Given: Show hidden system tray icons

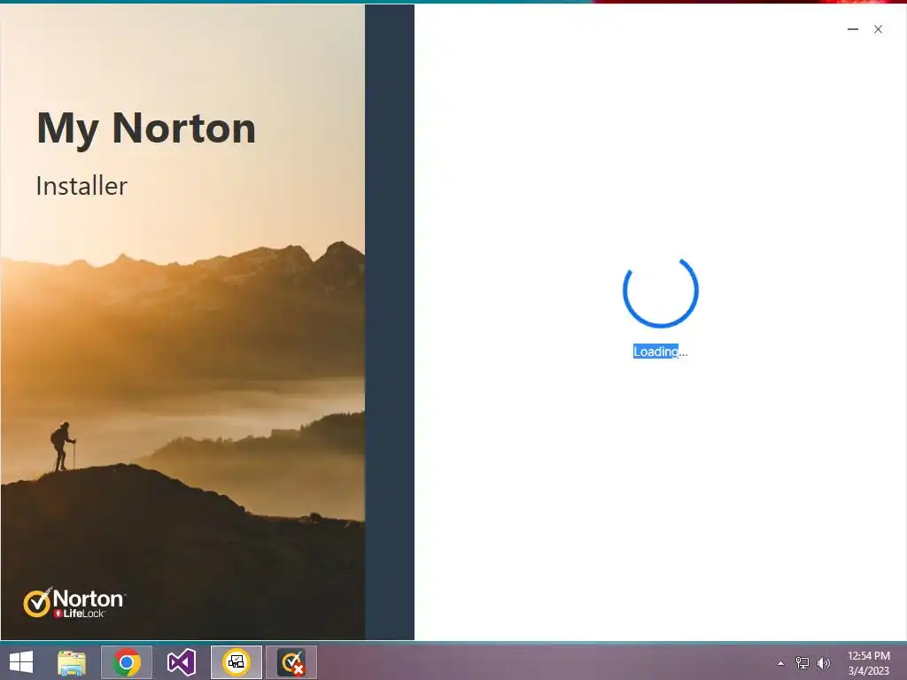Looking at the screenshot, I should (x=781, y=663).
